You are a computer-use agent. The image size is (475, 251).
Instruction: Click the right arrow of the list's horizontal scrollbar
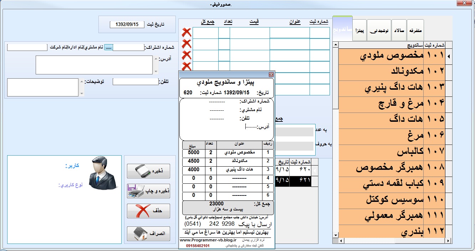click(x=448, y=241)
